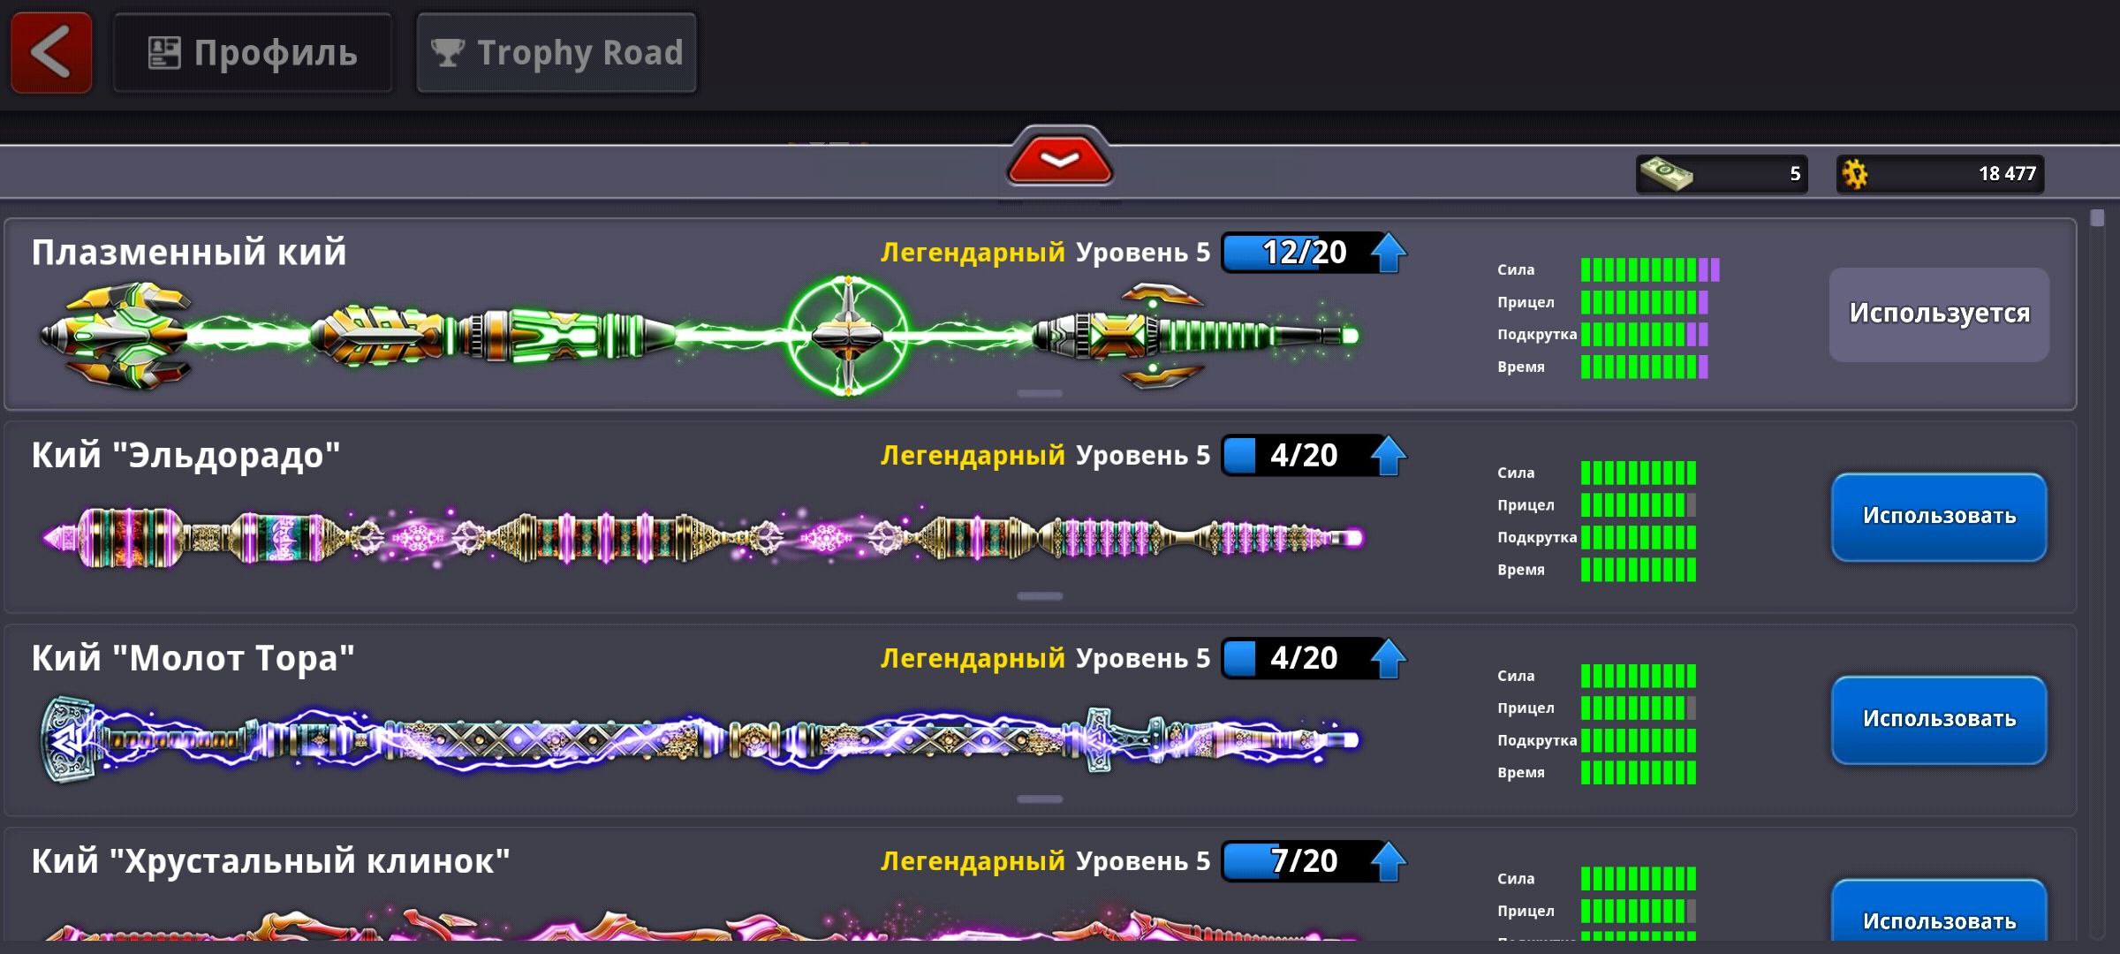Click the 7/20 progress bar of Хрустальный клинок
This screenshot has height=954, width=2120.
(x=1303, y=862)
